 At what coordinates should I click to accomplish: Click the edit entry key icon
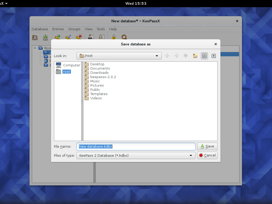pos(68,37)
